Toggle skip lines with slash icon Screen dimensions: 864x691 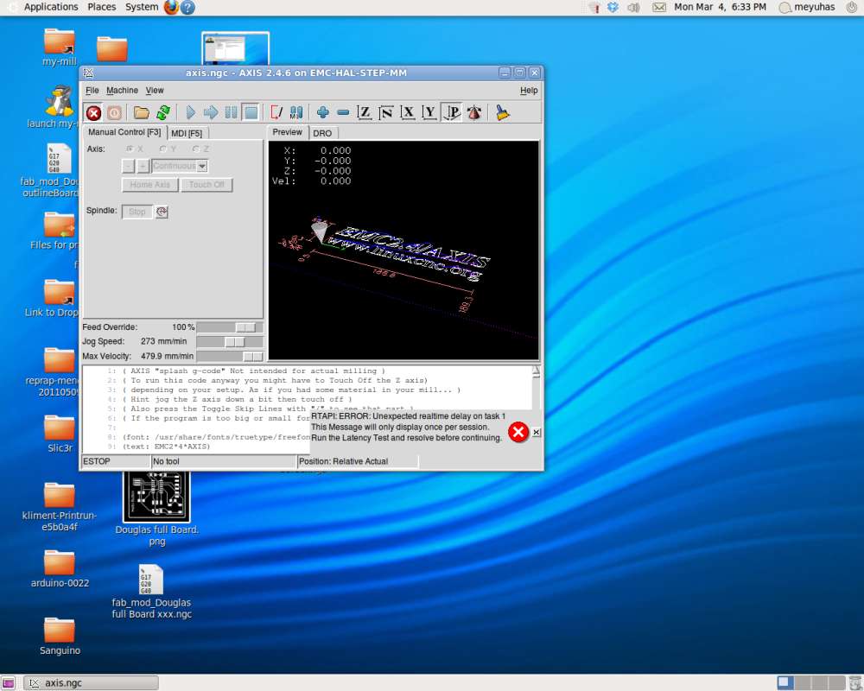point(276,113)
